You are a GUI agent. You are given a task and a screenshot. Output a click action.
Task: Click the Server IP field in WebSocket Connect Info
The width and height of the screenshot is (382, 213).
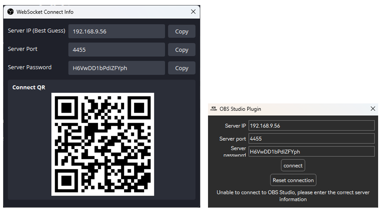[x=116, y=31]
